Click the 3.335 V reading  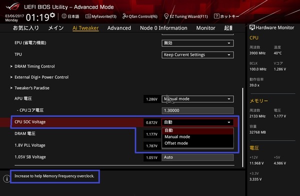tap(255, 180)
